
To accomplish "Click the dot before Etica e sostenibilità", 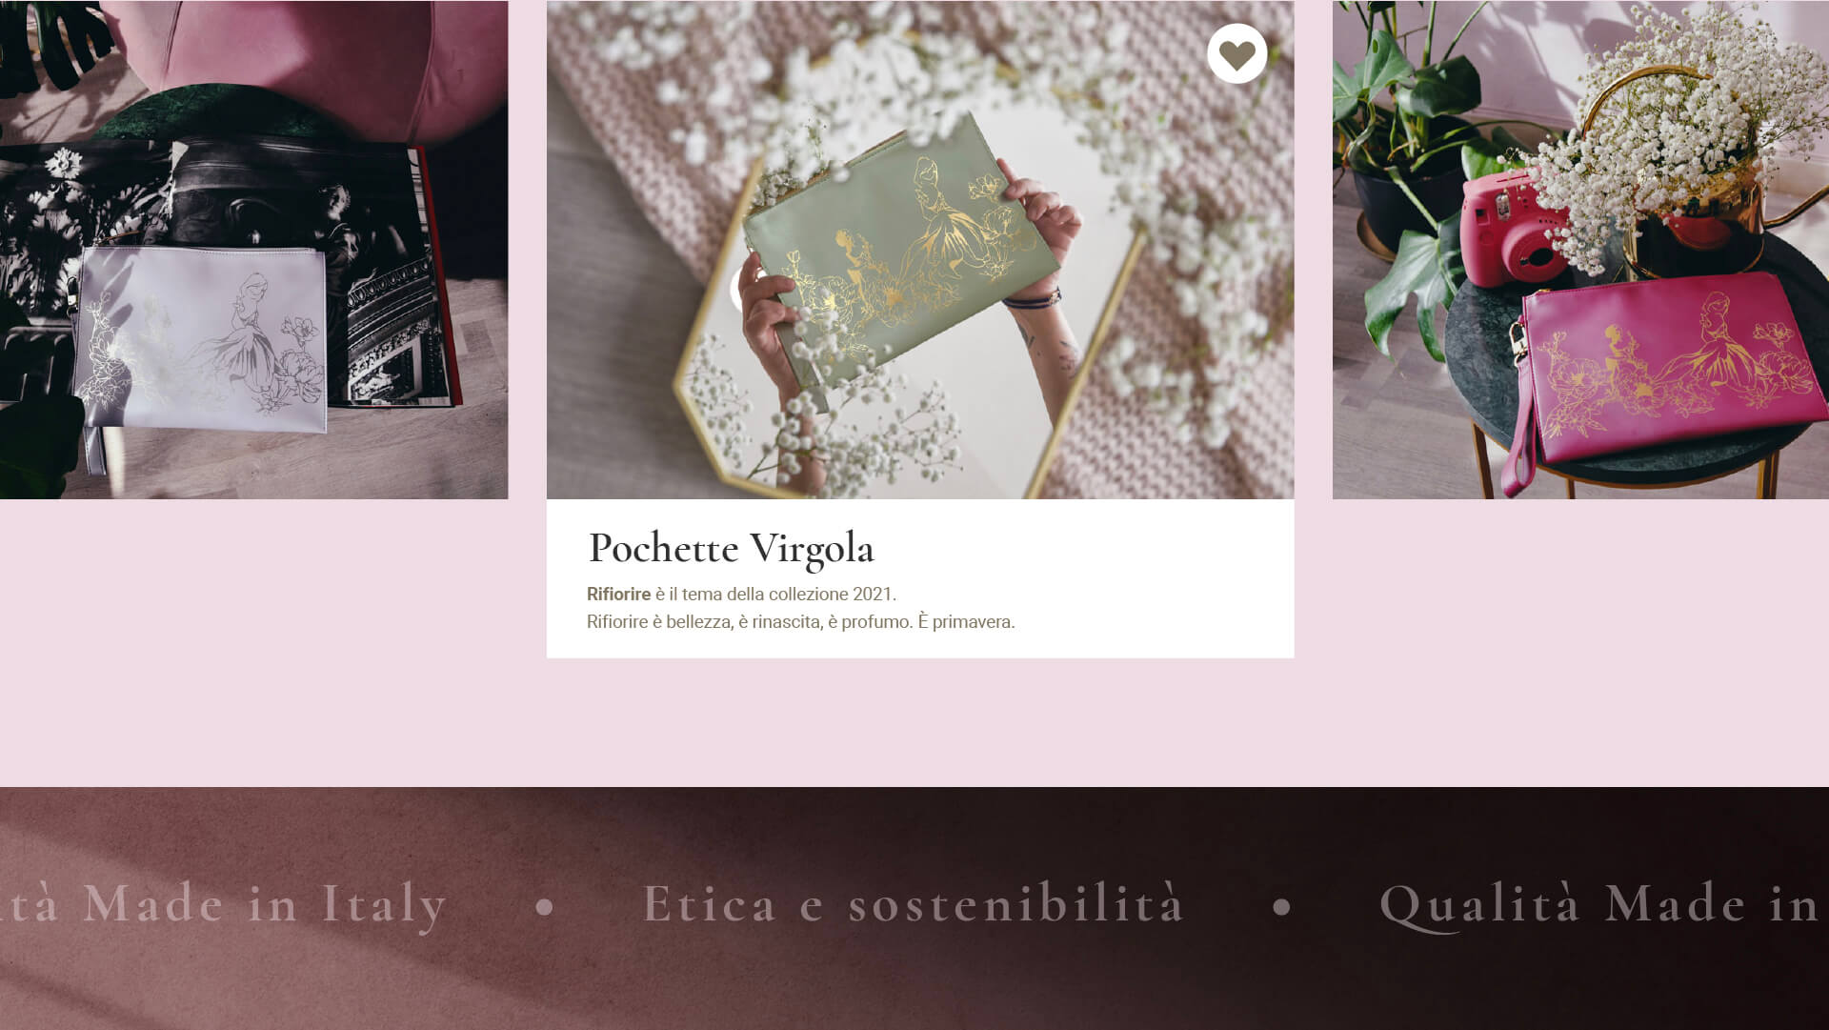I will (x=544, y=907).
